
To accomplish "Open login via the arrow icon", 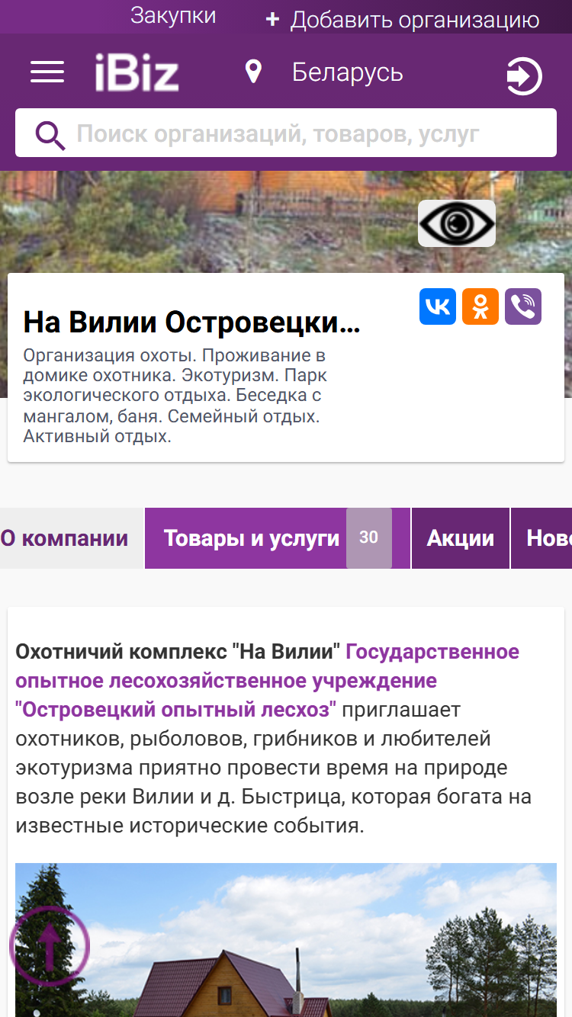I will [x=524, y=76].
